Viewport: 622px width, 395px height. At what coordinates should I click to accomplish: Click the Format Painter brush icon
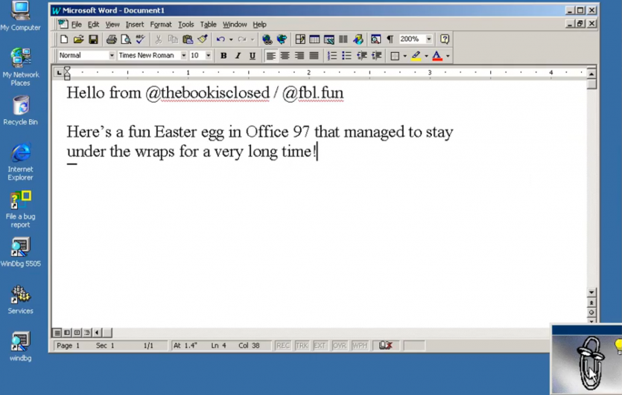click(202, 39)
